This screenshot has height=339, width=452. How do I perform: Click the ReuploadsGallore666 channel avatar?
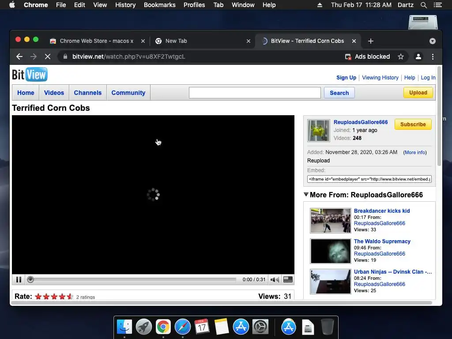pyautogui.click(x=319, y=131)
